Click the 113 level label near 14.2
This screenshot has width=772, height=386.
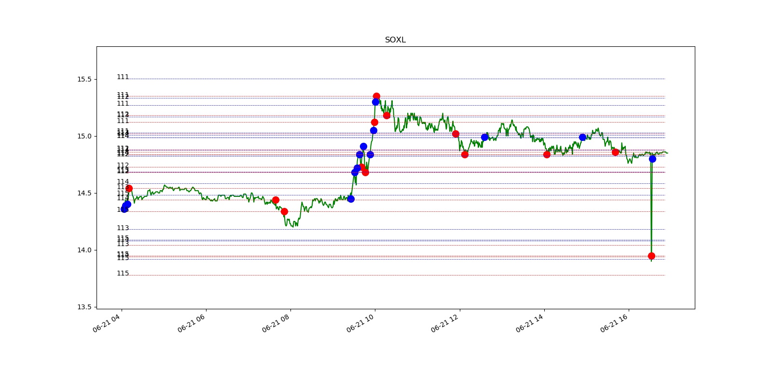point(123,228)
